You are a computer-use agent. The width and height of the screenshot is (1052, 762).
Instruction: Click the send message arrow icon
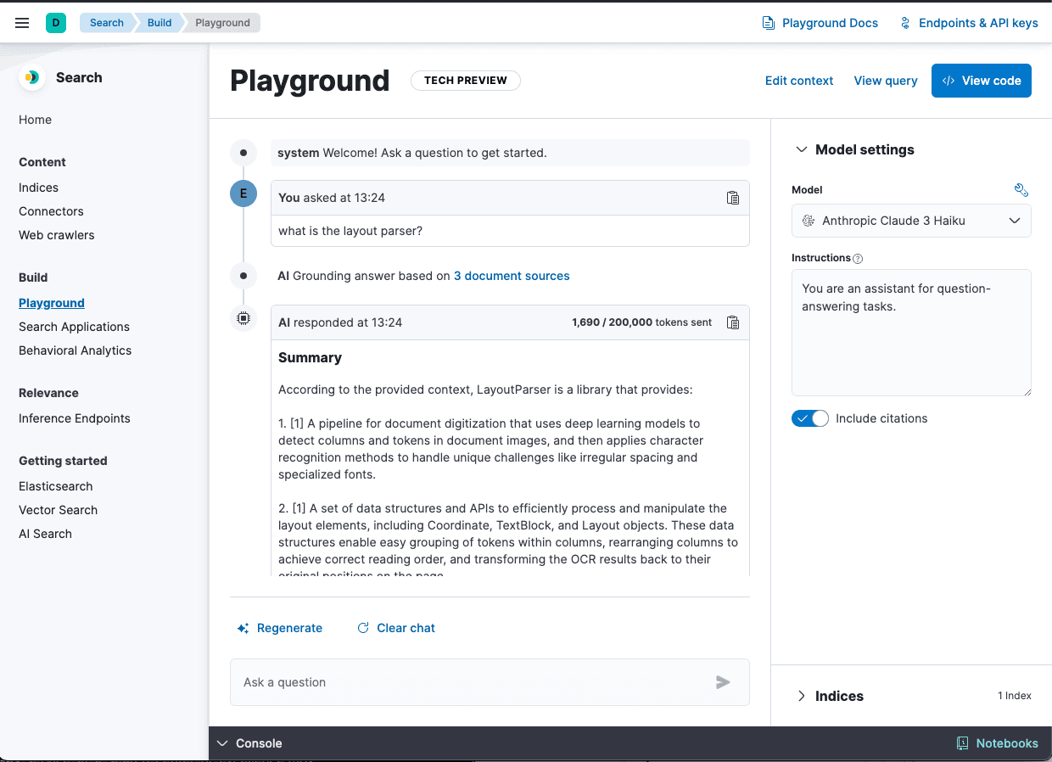[x=723, y=682]
